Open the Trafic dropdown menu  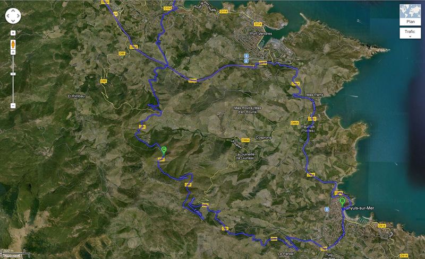(x=410, y=33)
